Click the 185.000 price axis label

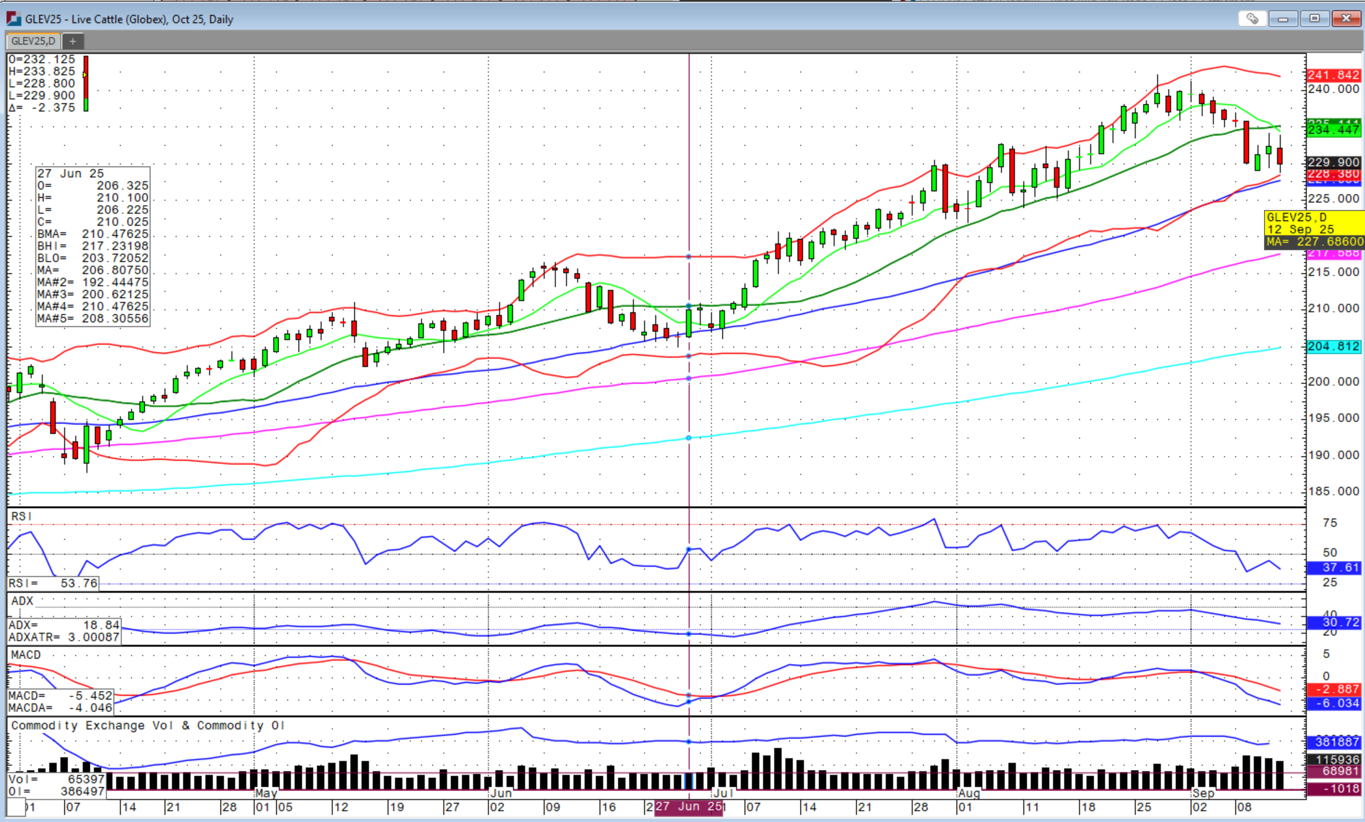(x=1333, y=491)
